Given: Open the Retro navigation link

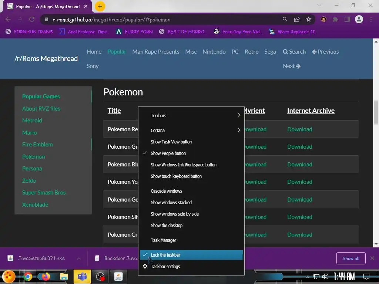Looking at the screenshot, I should pos(252,52).
